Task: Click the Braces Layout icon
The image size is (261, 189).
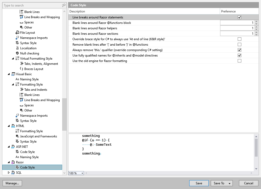Action: pyautogui.click(x=21, y=69)
